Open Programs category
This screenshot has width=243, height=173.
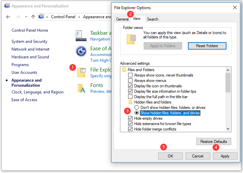point(20,65)
